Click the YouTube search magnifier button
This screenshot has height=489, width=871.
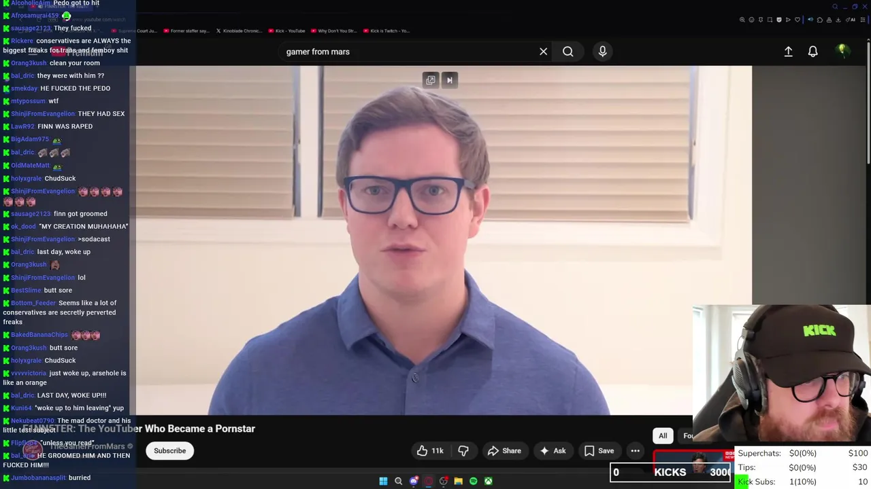568,52
